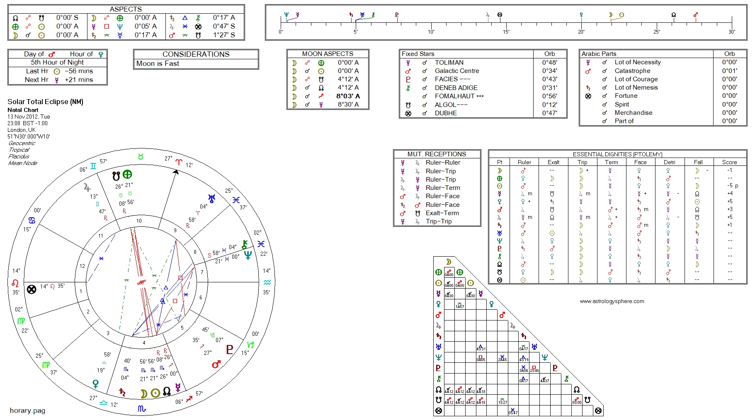This screenshot has height=420, width=755.
Task: Click the Pluto glyph in the chart wheel
Action: point(230,350)
